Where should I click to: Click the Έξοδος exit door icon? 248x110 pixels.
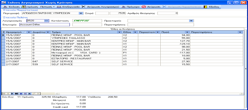(x=205, y=7)
